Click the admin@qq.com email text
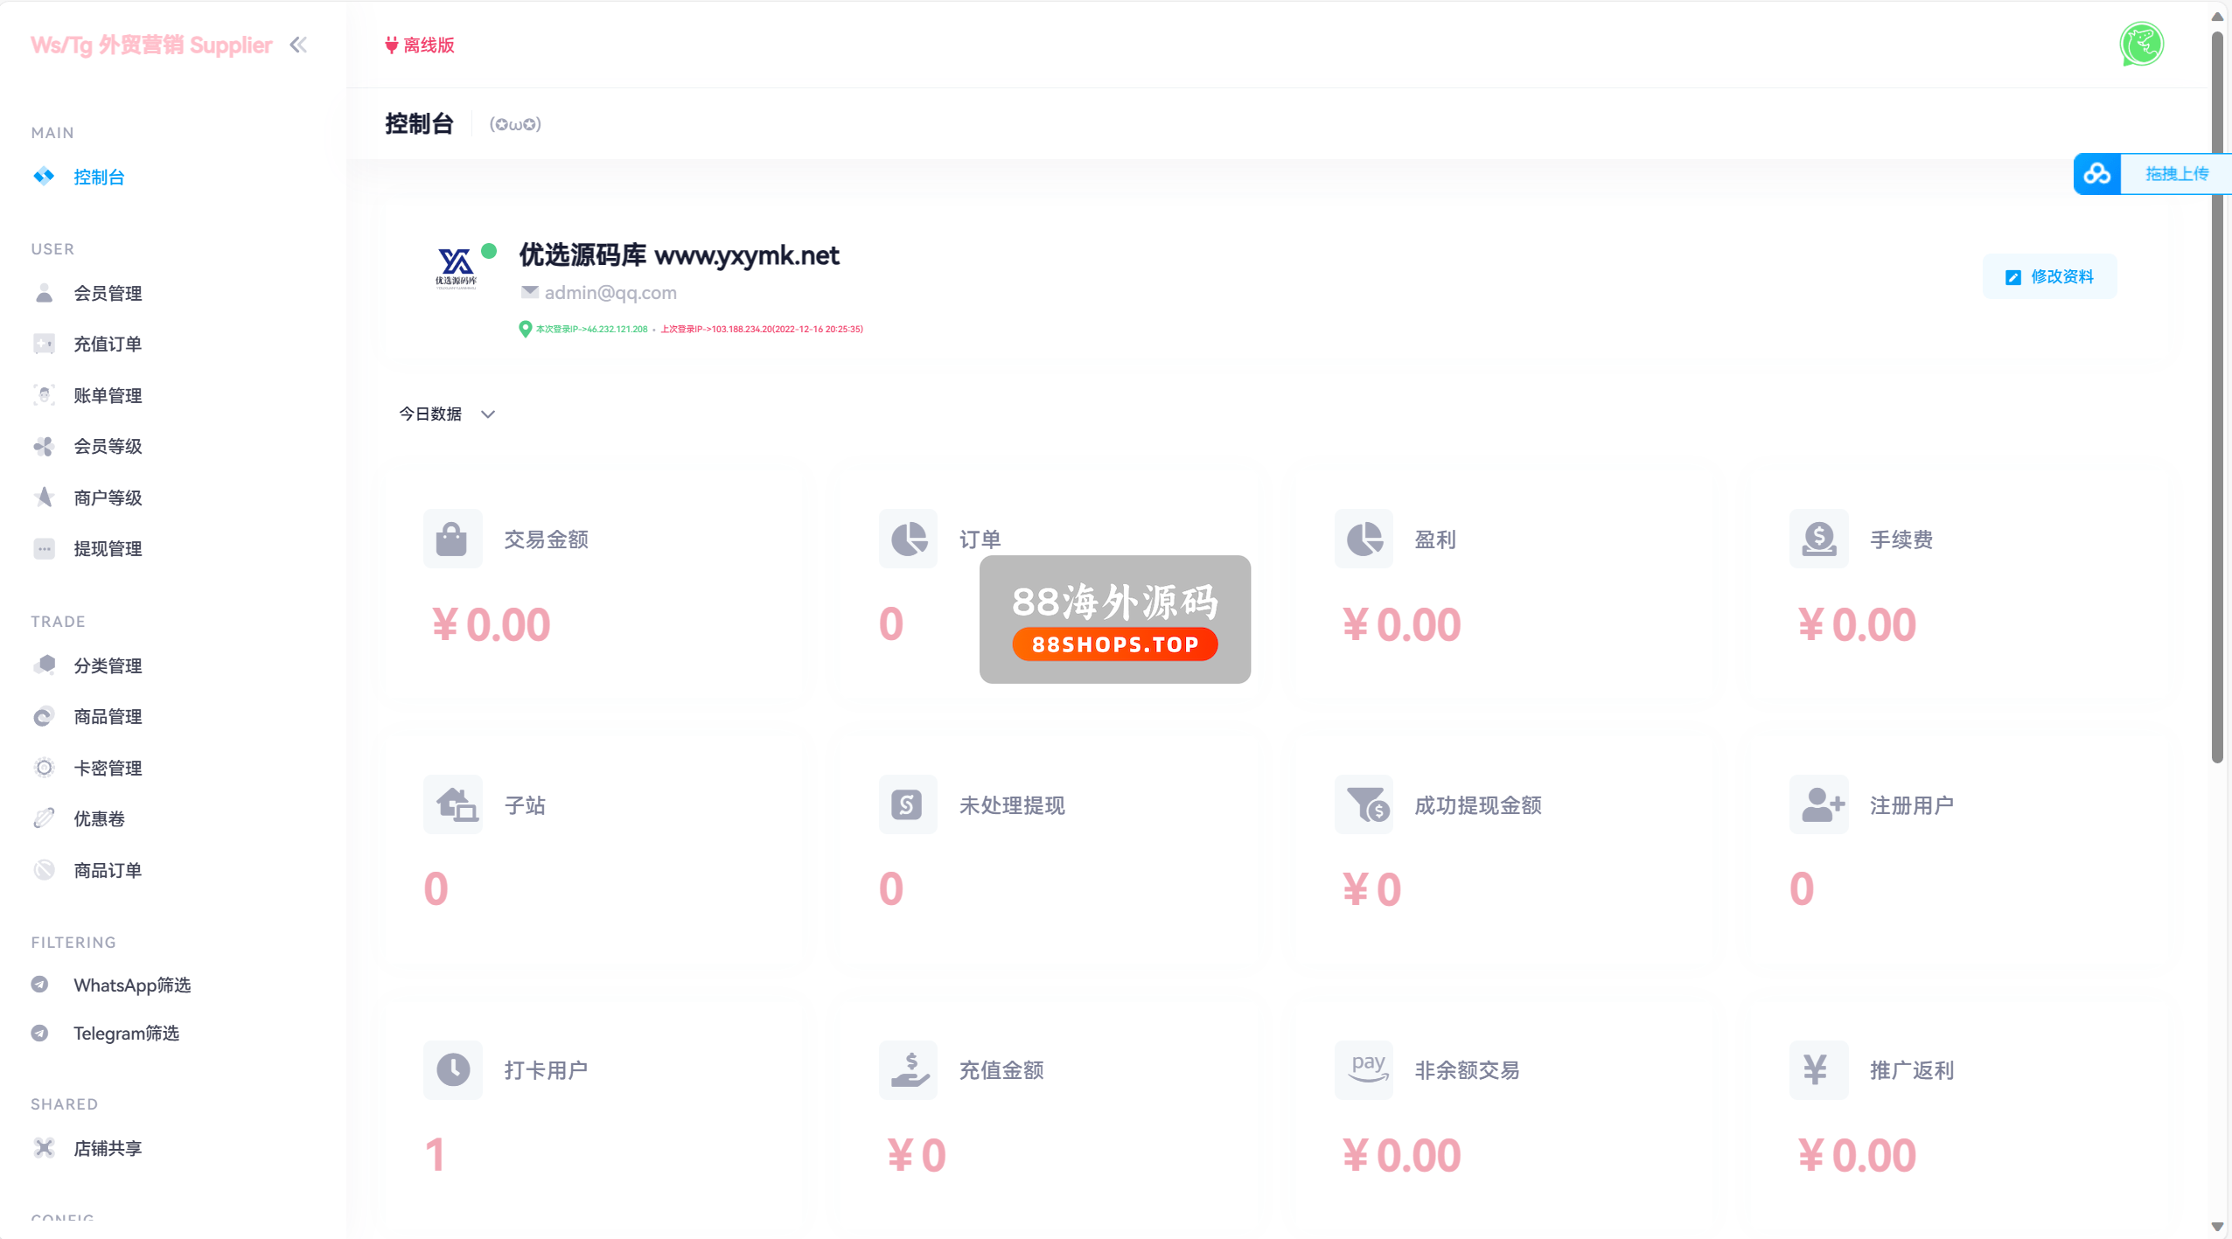The image size is (2232, 1239). [610, 293]
